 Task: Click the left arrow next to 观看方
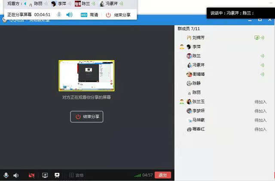pos(25,4)
